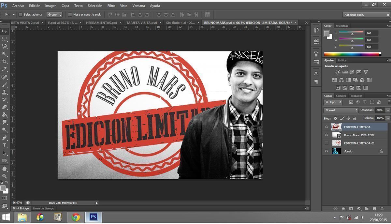Select the Lasso tool
Screen dimensions: 391x224
(x=5, y=46)
